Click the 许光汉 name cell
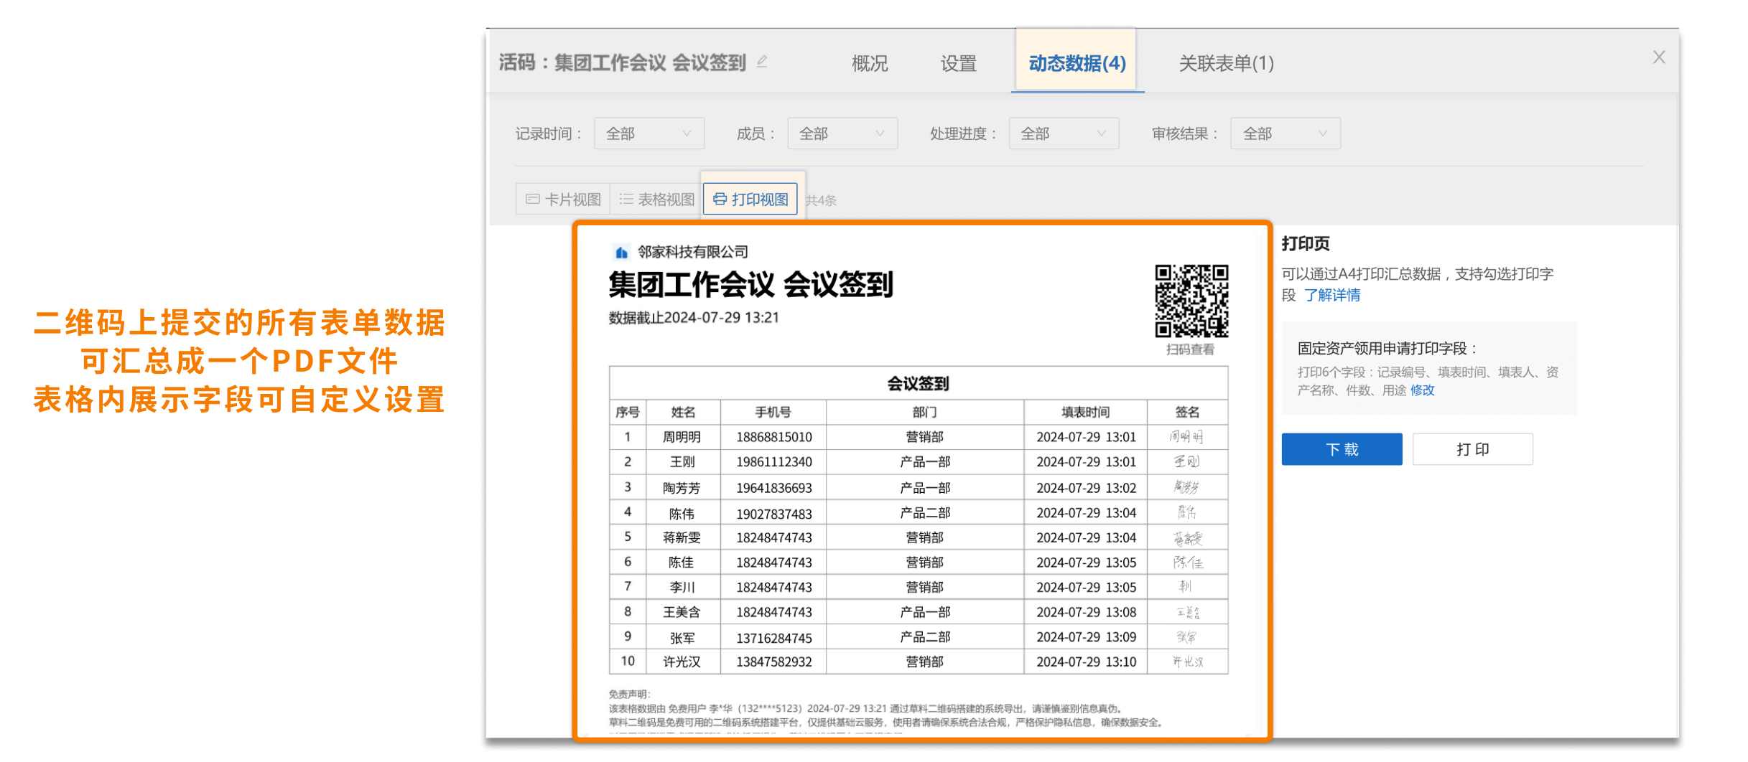This screenshot has width=1748, height=762. pyautogui.click(x=682, y=662)
